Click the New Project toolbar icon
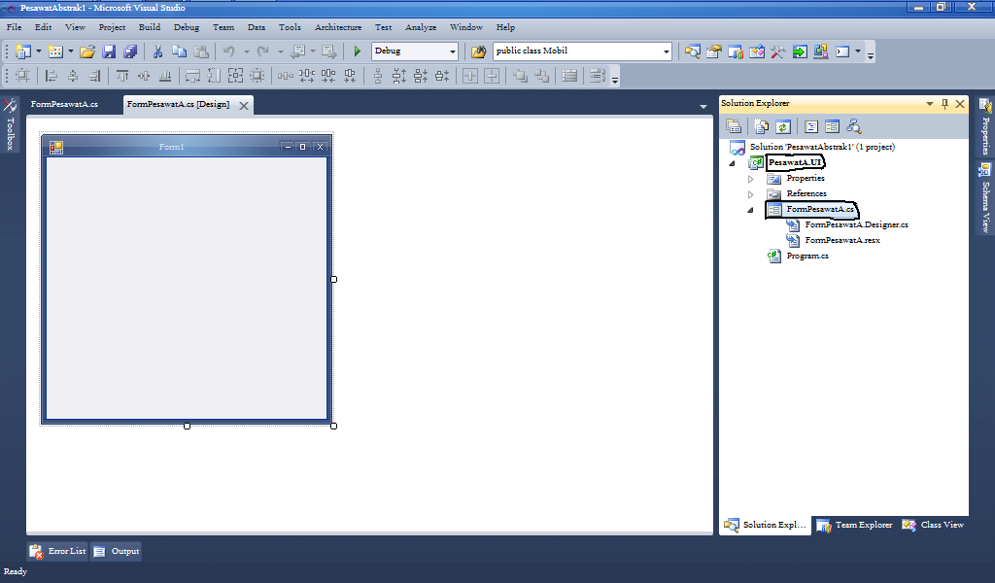The height and width of the screenshot is (583, 995). click(23, 51)
